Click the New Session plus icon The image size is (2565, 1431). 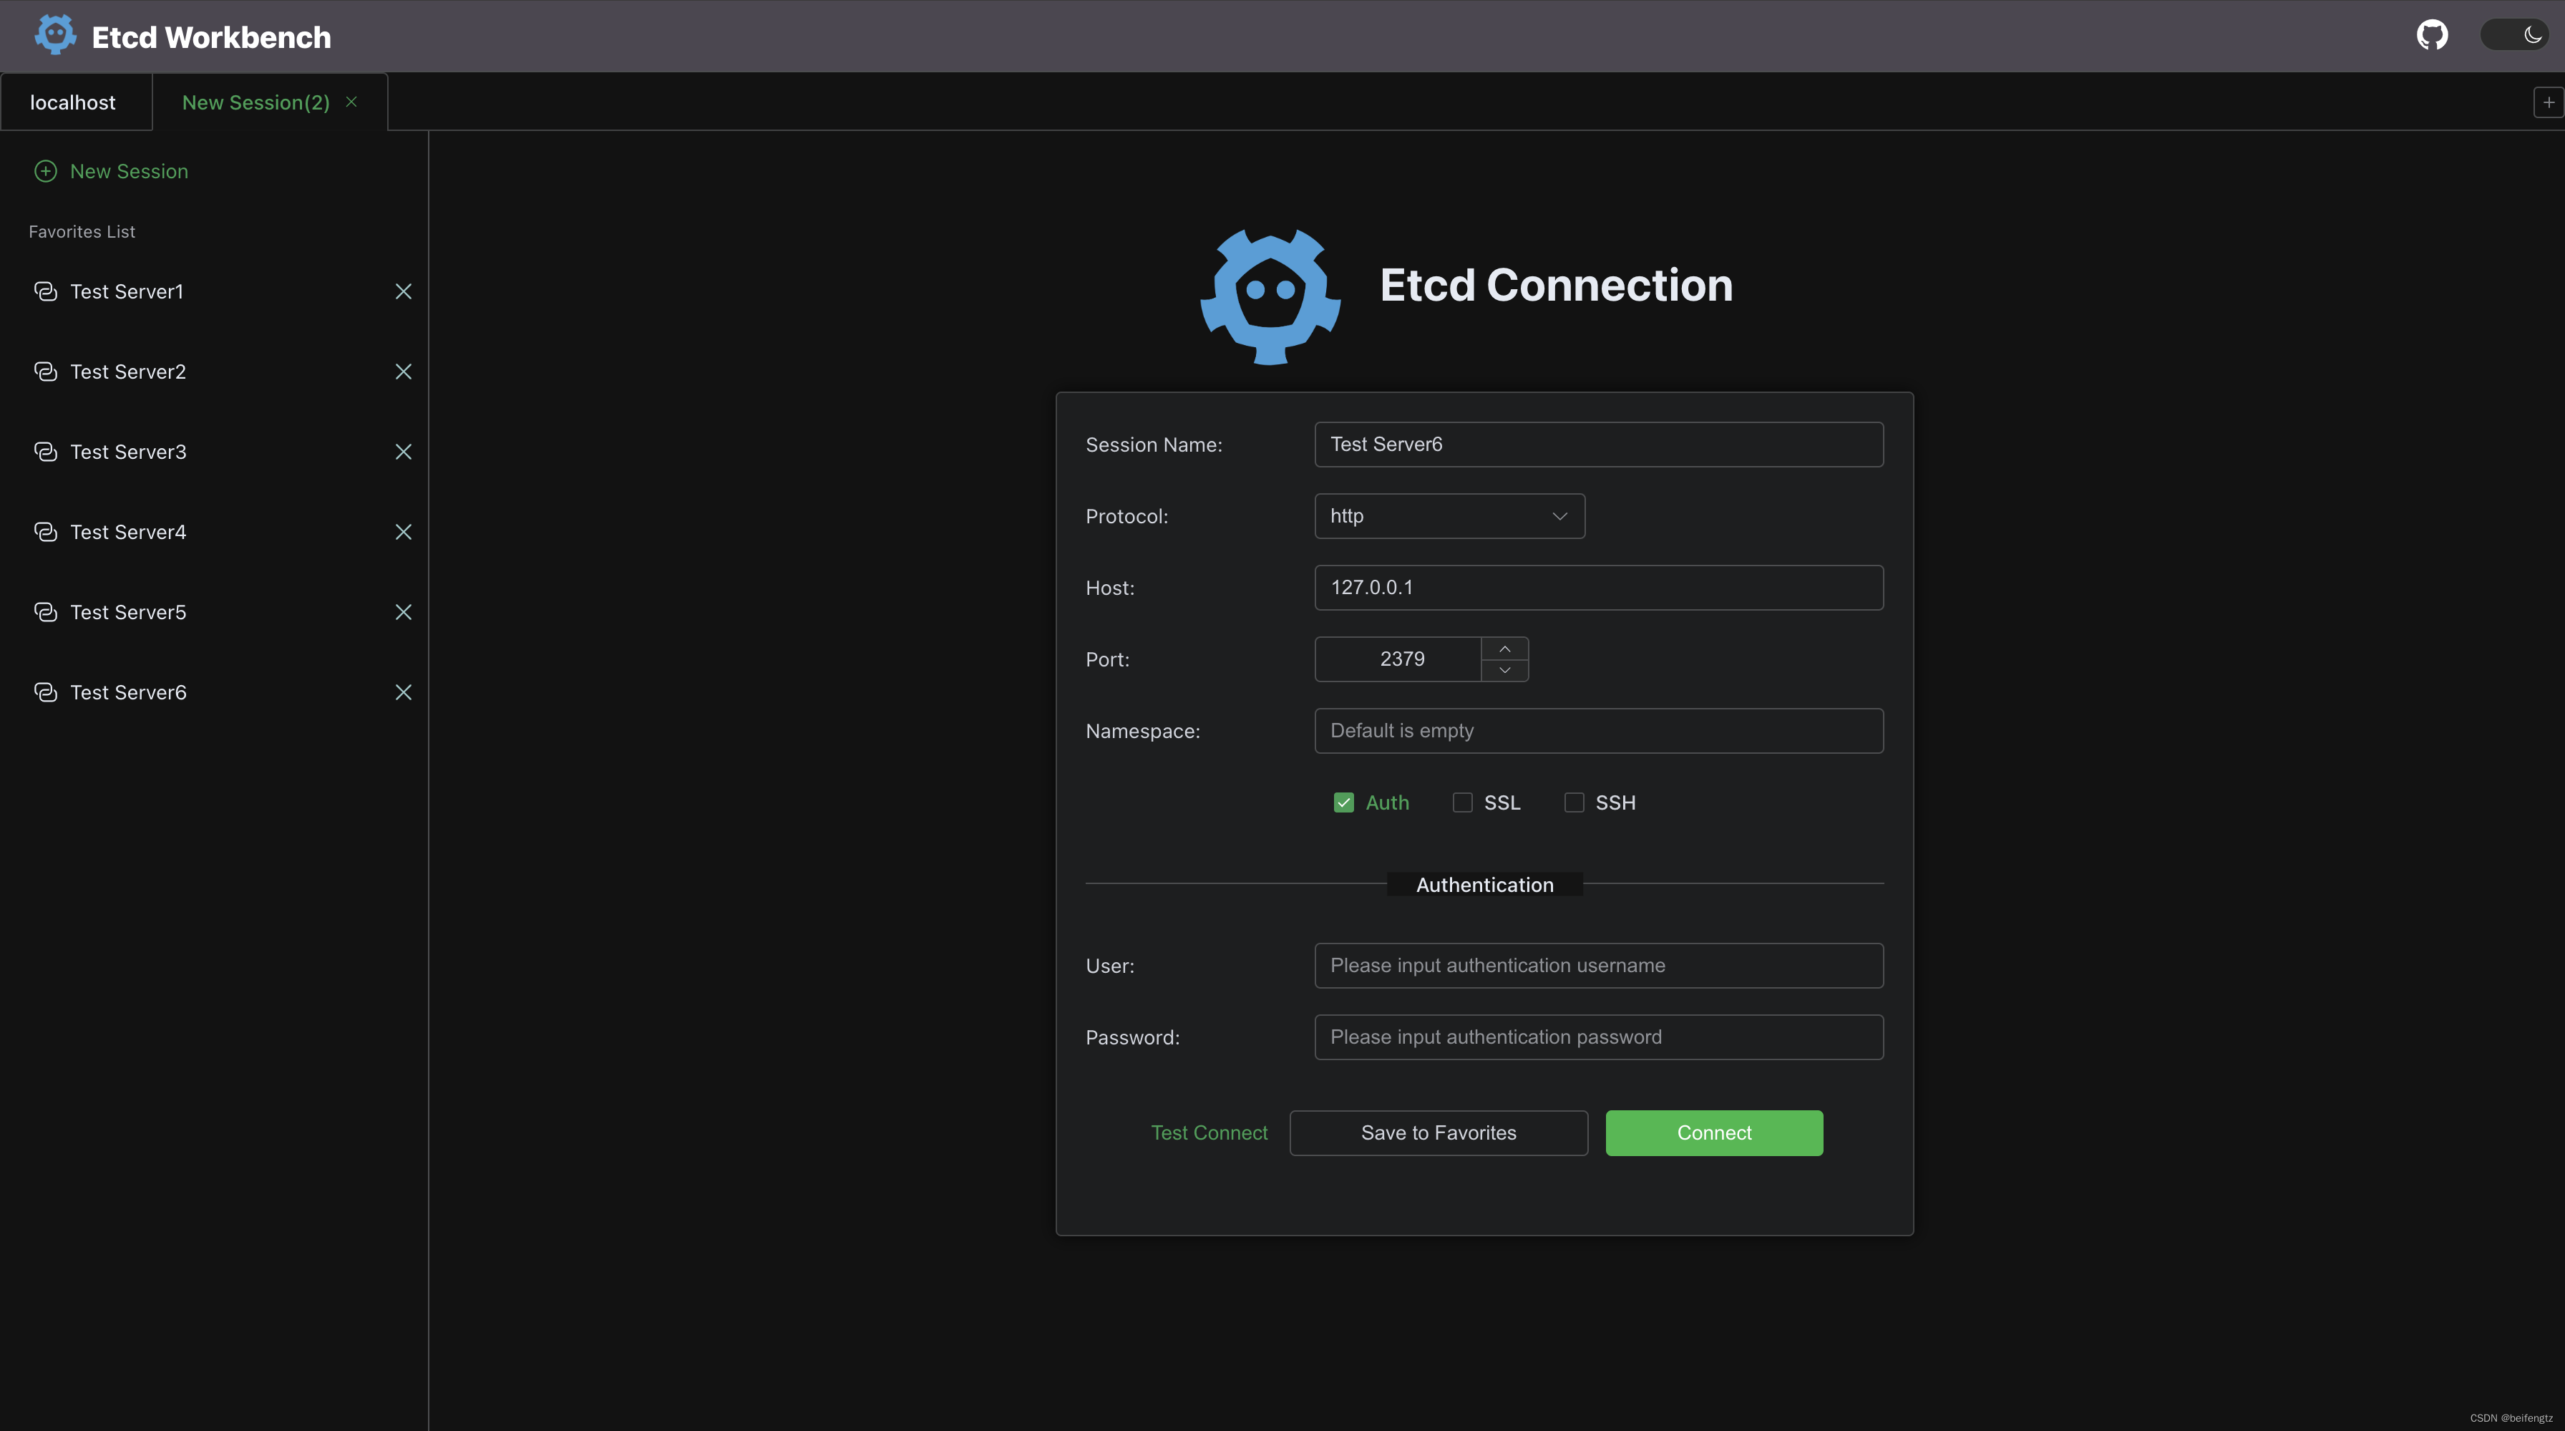[x=46, y=171]
